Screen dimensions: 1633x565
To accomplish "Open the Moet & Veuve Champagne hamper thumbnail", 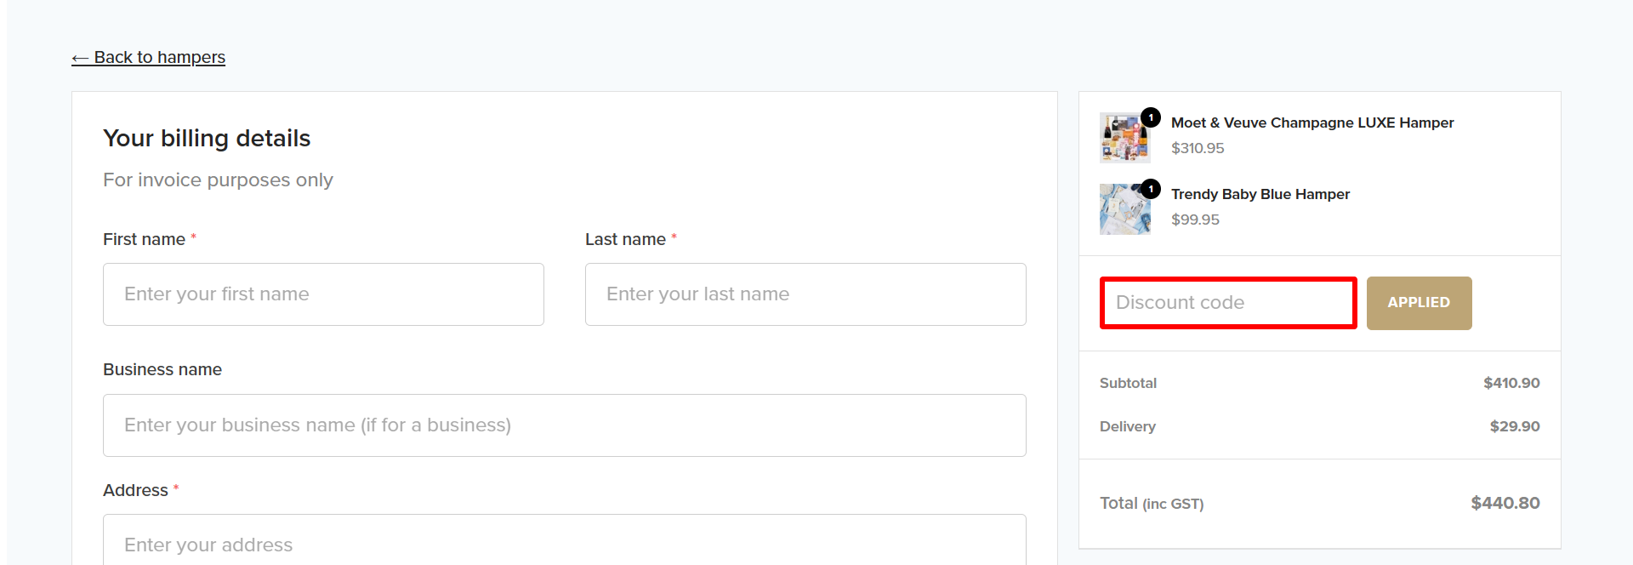I will (x=1124, y=138).
